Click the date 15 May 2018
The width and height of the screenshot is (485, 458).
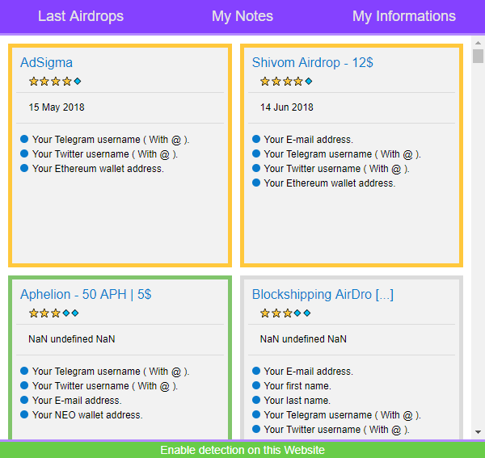point(57,107)
